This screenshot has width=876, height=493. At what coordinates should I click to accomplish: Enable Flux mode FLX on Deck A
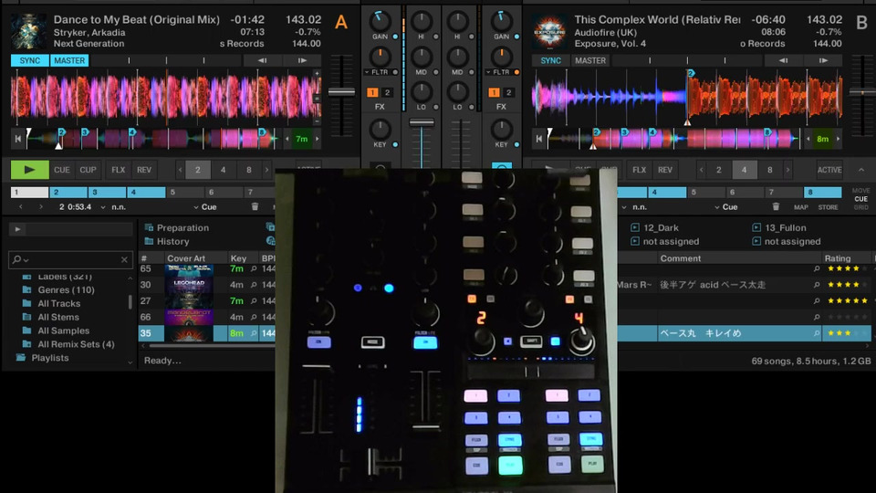[118, 170]
